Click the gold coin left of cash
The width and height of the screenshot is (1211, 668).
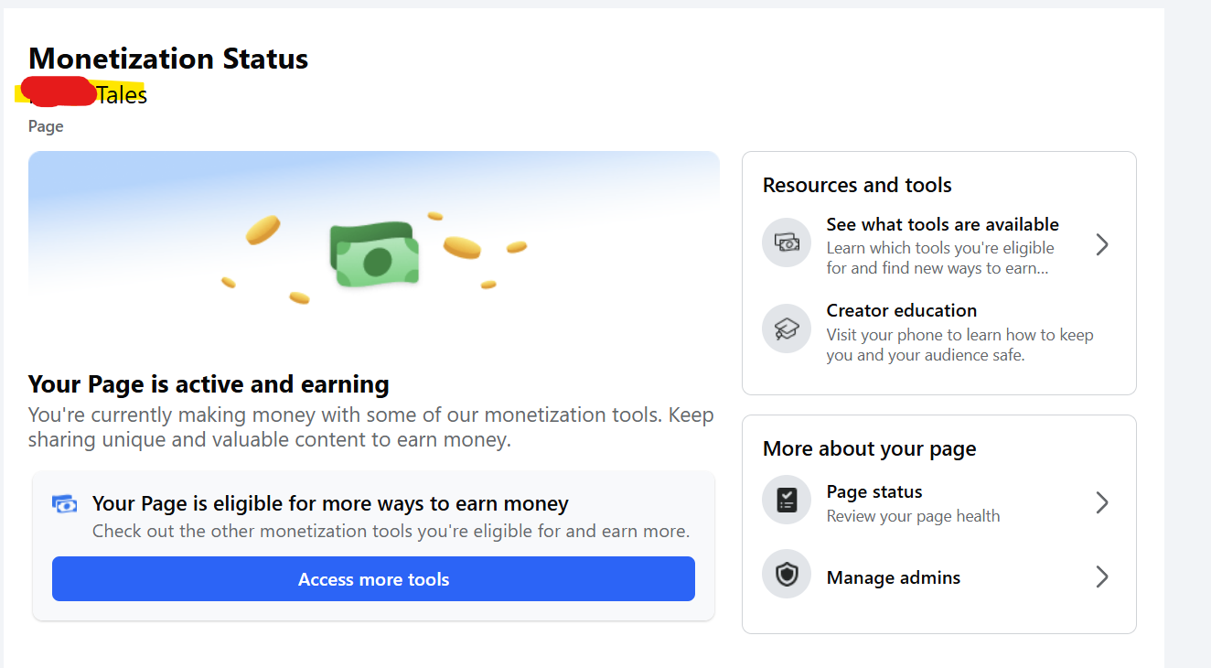pyautogui.click(x=263, y=231)
